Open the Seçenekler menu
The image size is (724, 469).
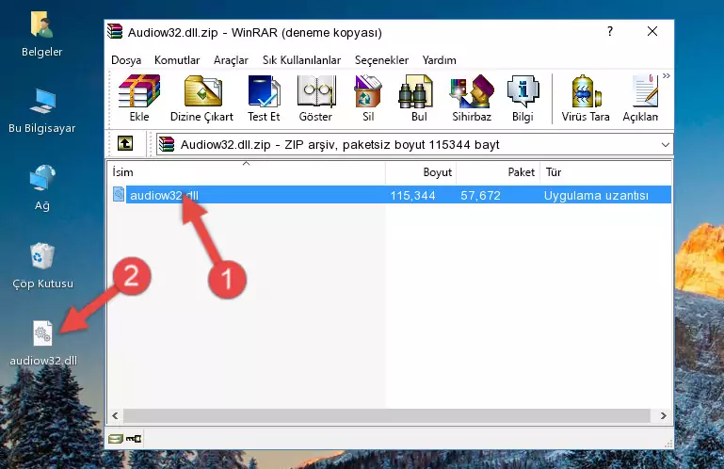pos(381,60)
